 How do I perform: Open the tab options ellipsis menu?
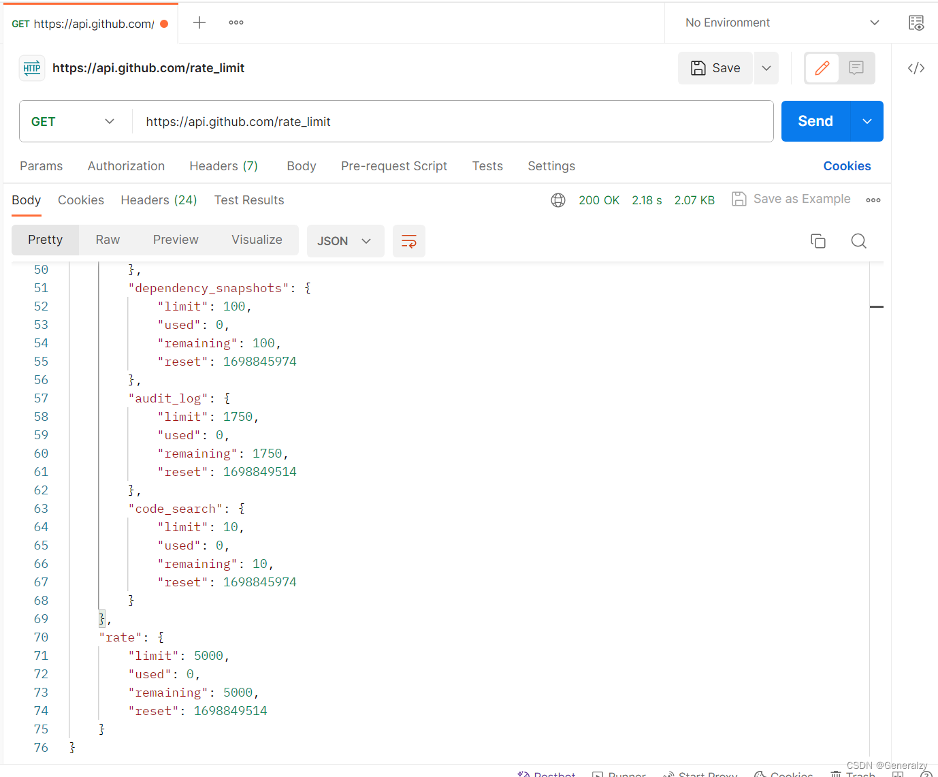[236, 22]
